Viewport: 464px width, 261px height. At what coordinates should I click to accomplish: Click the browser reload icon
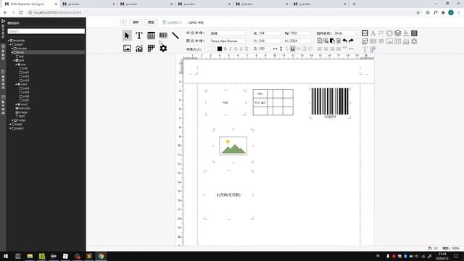tap(21, 12)
